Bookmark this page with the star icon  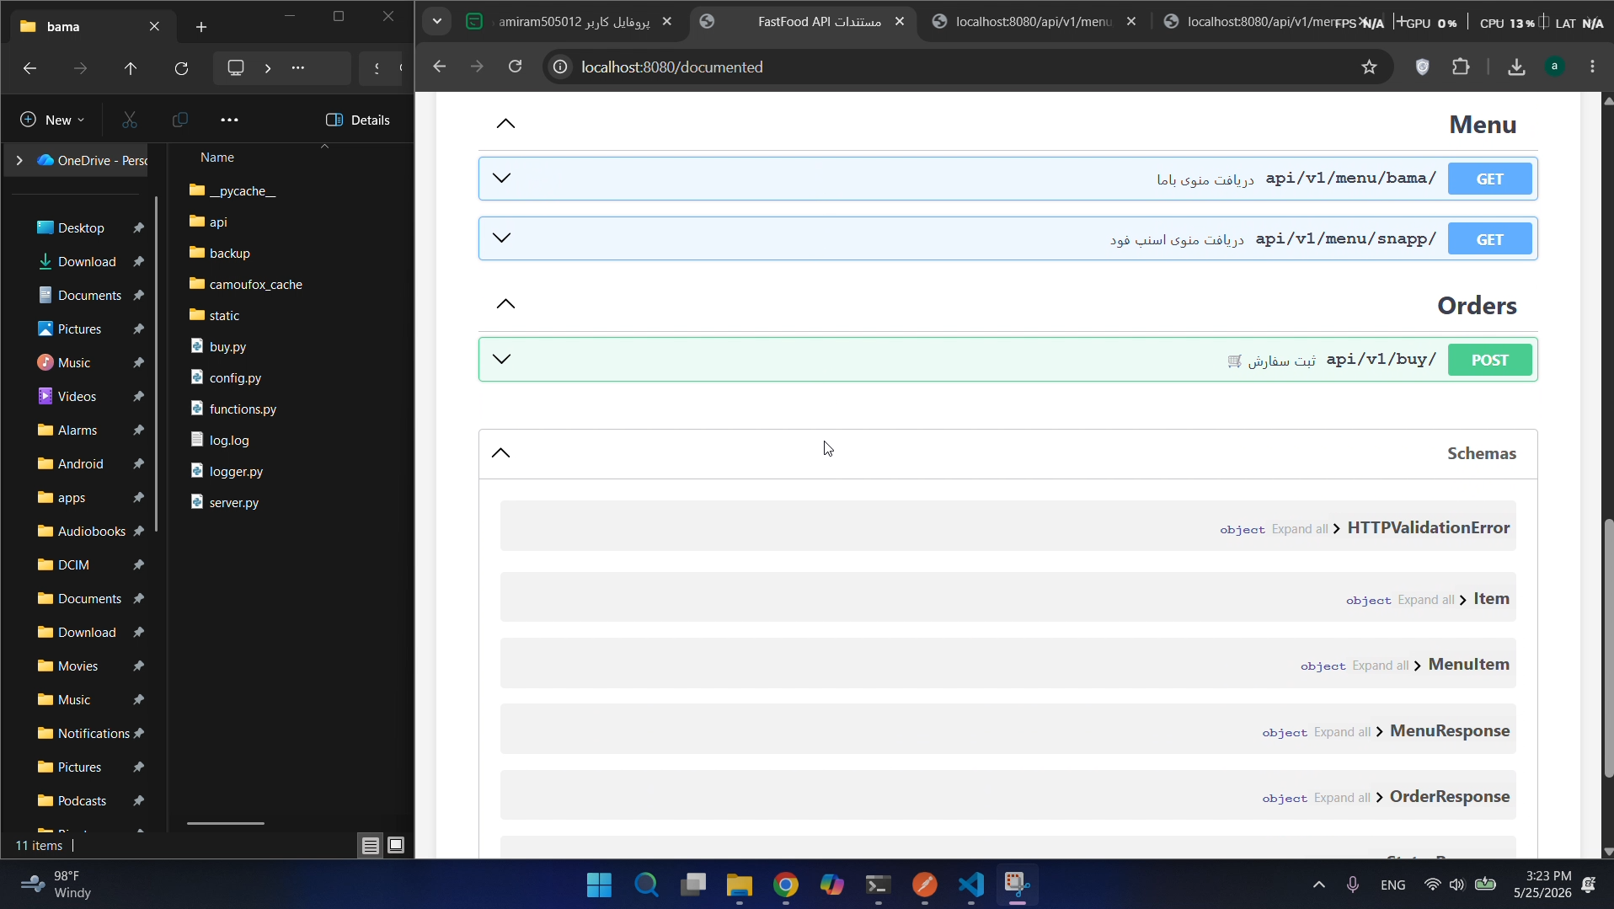point(1369,67)
